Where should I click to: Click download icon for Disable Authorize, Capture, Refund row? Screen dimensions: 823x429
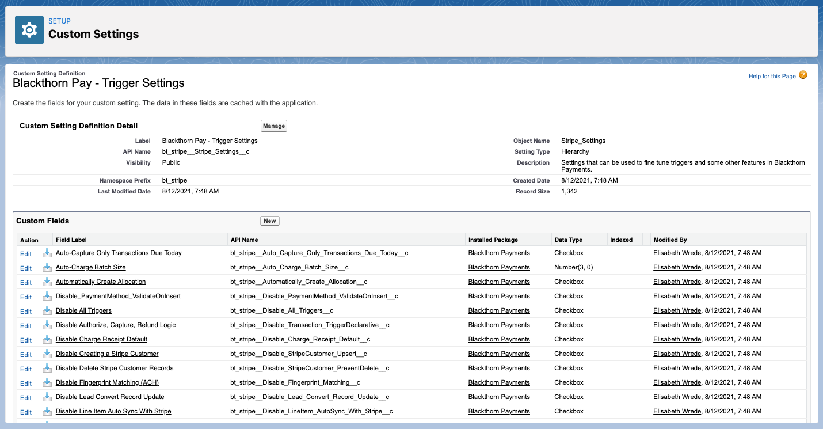[x=47, y=325]
